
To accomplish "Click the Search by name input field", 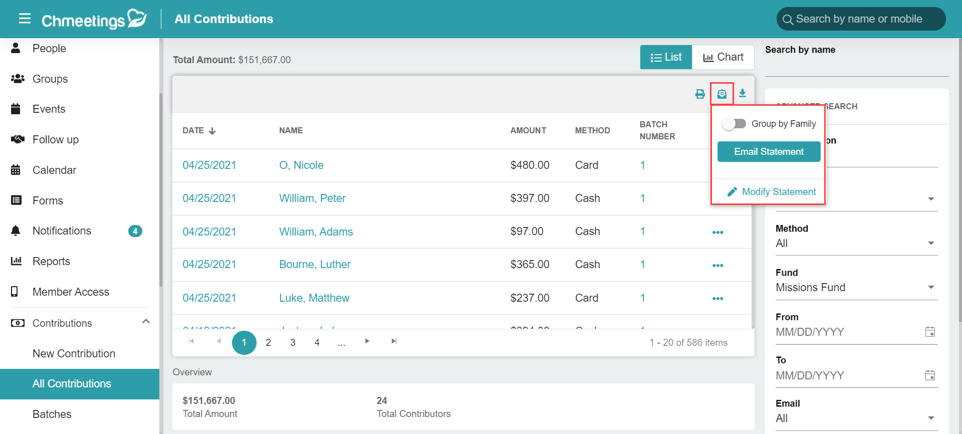I will point(857,67).
